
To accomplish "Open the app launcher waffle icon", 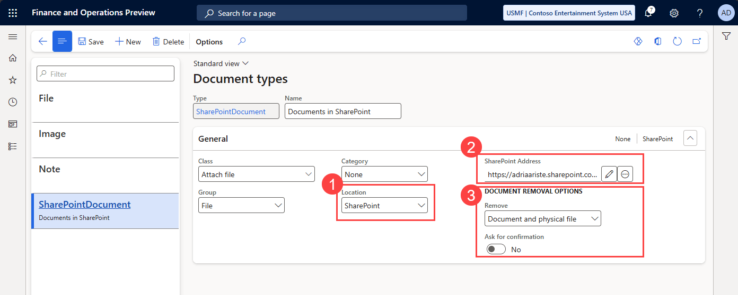I will [13, 13].
